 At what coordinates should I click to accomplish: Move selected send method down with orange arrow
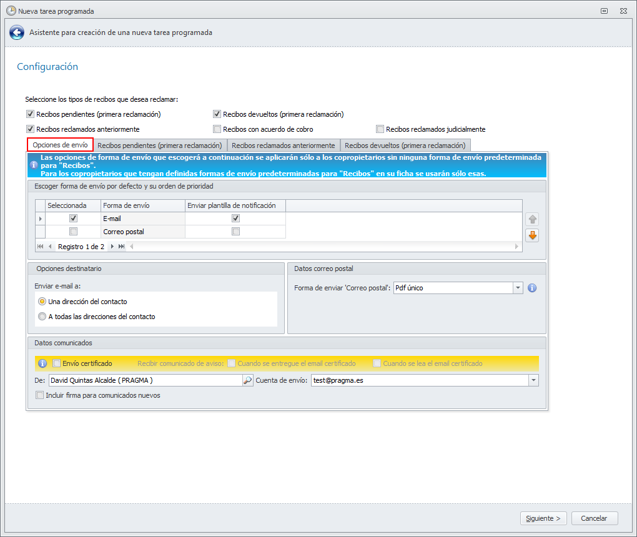click(x=532, y=235)
